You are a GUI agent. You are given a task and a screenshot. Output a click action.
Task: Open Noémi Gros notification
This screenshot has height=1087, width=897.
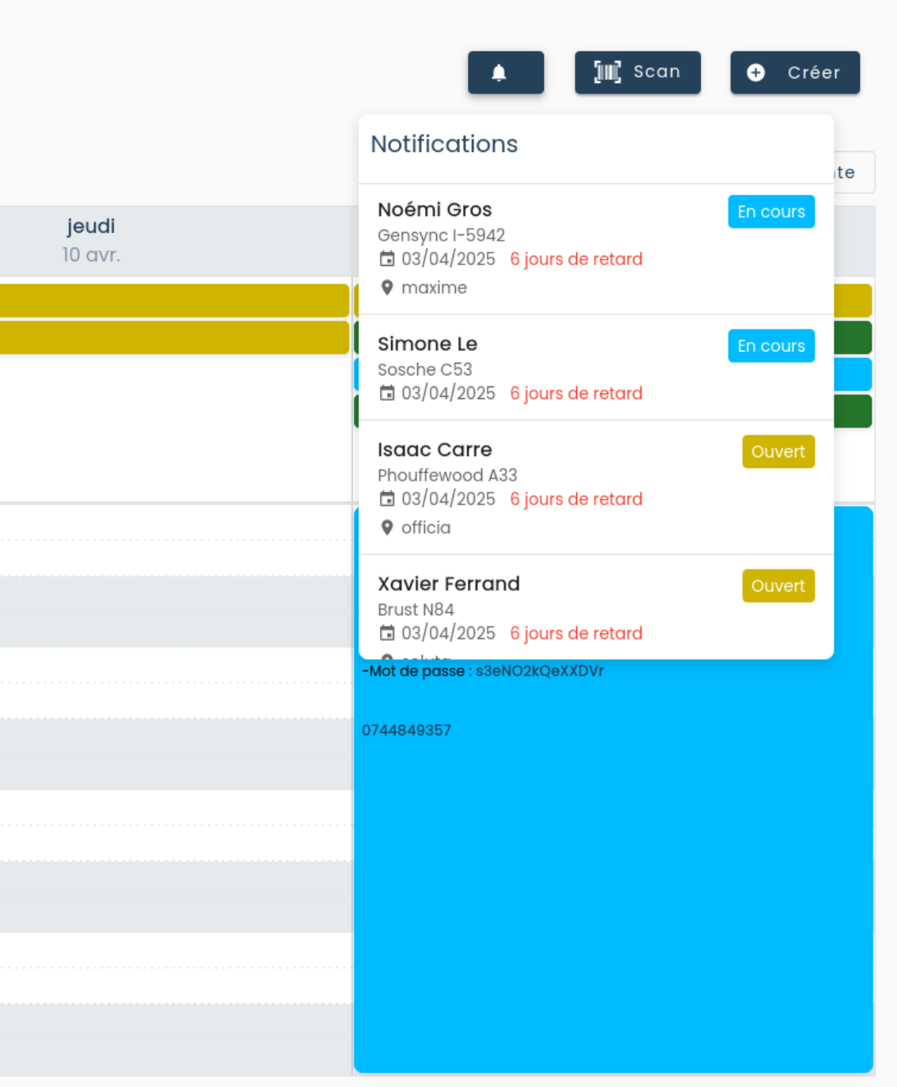[596, 249]
